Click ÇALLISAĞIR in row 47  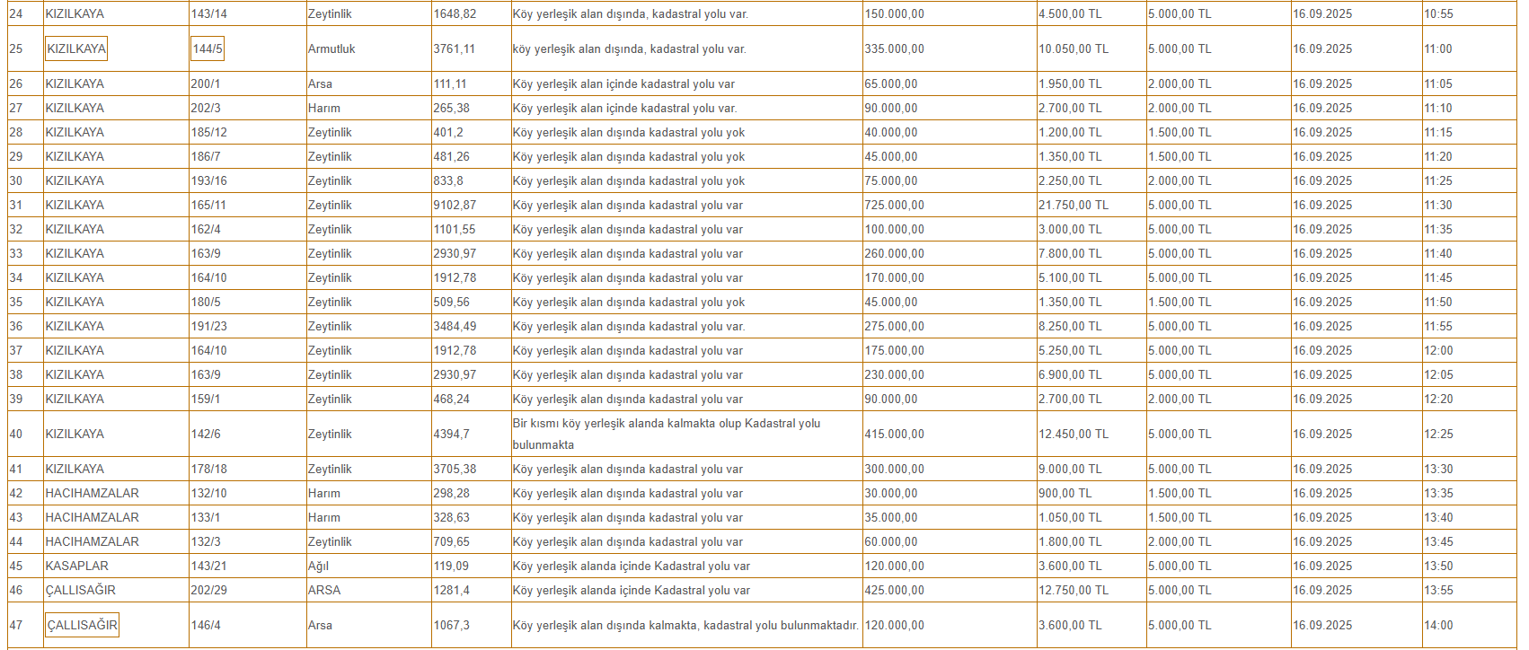(82, 625)
